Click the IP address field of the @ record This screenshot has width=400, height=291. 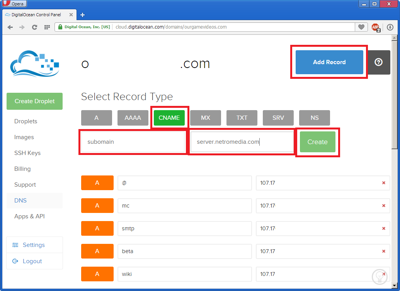coord(323,183)
